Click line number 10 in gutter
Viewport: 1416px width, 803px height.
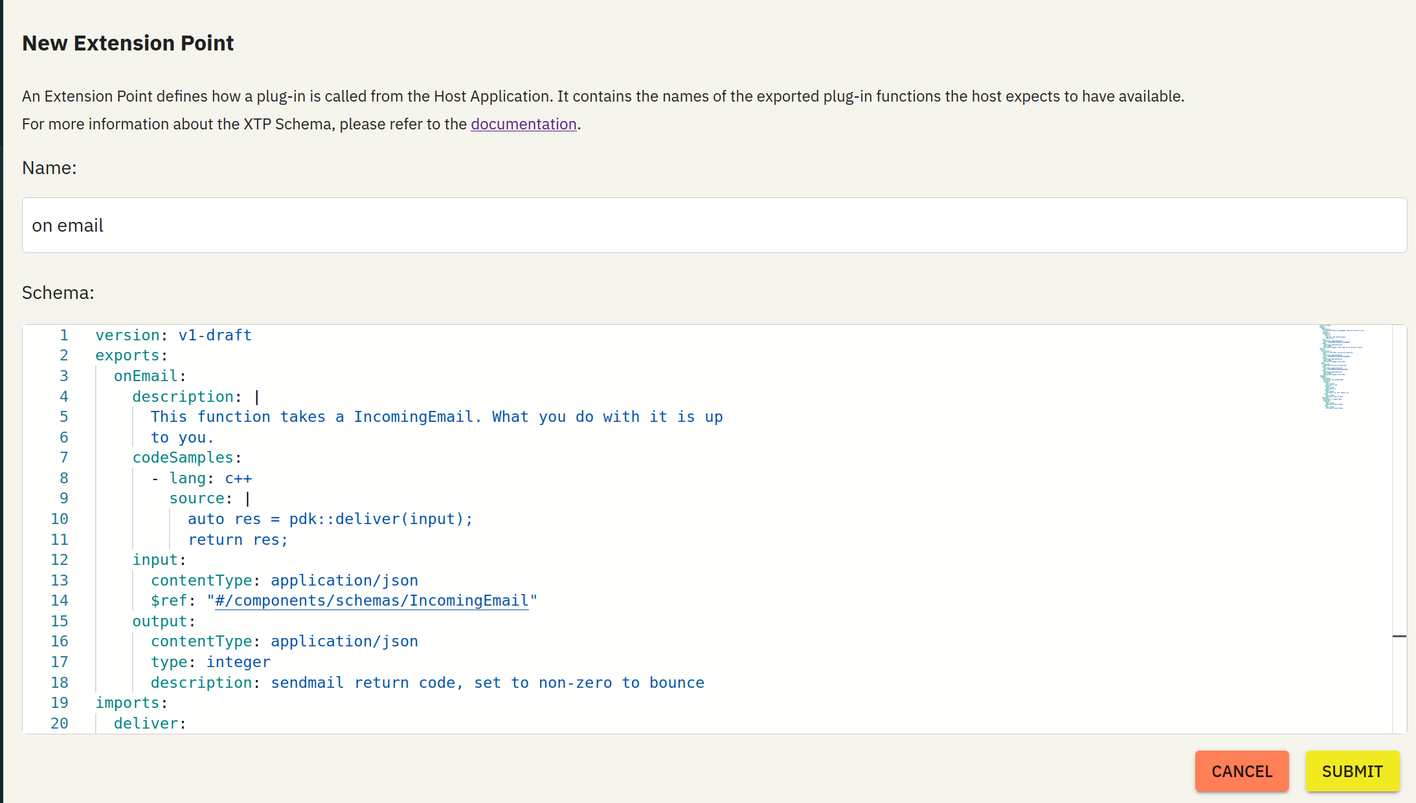60,519
